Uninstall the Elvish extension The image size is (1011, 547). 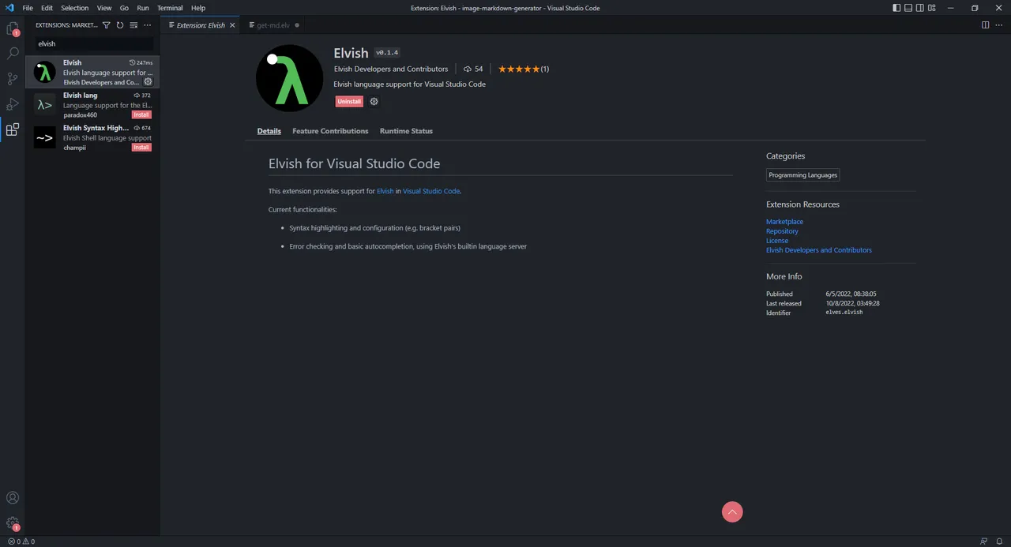349,101
